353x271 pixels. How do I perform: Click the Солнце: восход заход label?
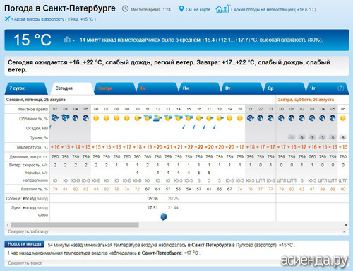pyautogui.click(x=27, y=199)
